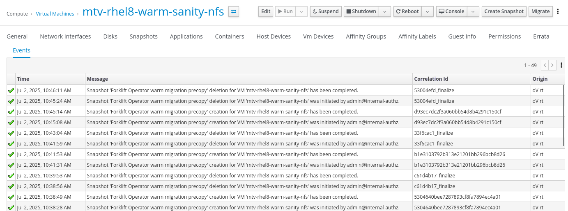Open the Network Interfaces tab
Screen dimensions: 568x211
pos(65,36)
